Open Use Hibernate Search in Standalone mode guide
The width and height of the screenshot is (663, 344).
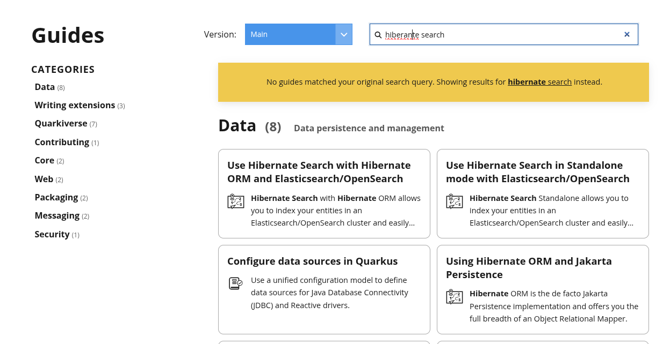coord(538,172)
